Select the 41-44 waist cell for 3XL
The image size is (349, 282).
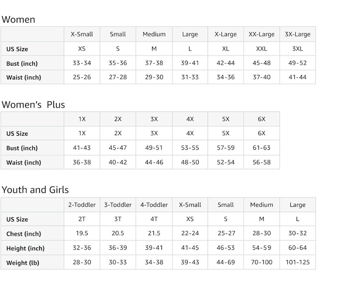297,77
